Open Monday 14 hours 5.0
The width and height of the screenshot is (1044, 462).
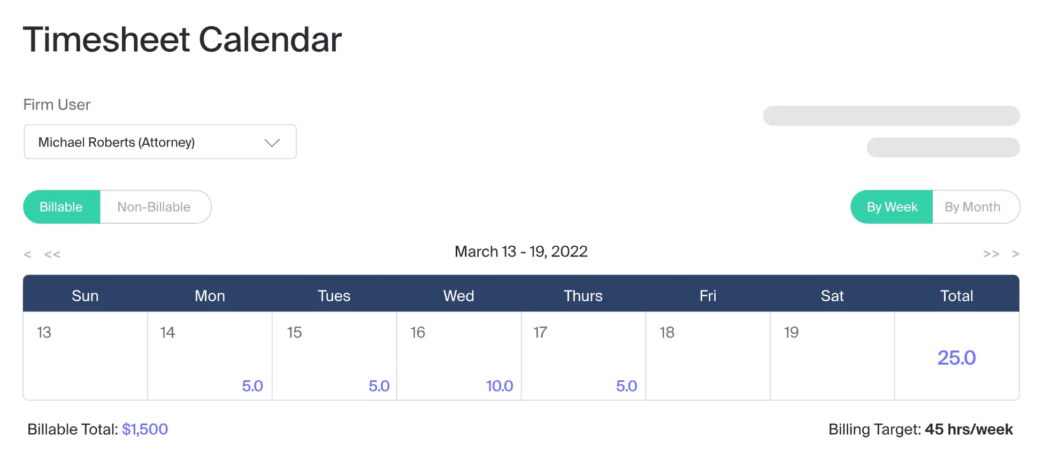(252, 386)
